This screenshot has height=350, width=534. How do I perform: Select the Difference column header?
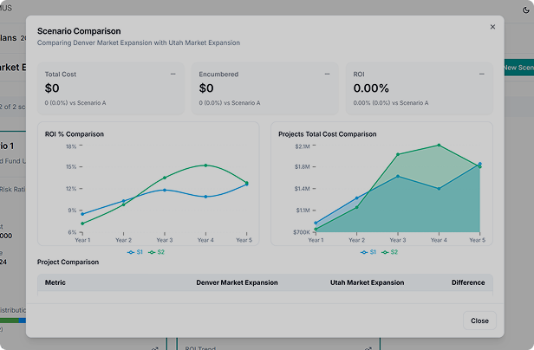468,282
